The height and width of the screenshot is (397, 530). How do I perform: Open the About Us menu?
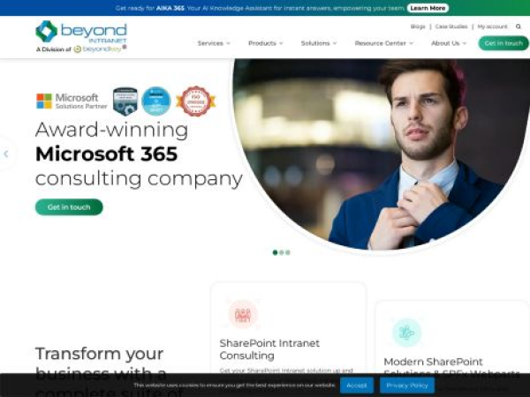click(x=449, y=43)
